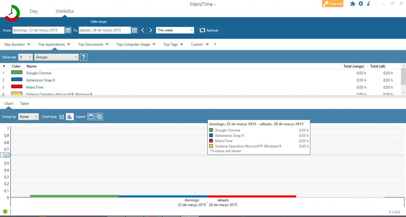Open the plugins puzzle icon
The image size is (406, 217).
(353, 4)
